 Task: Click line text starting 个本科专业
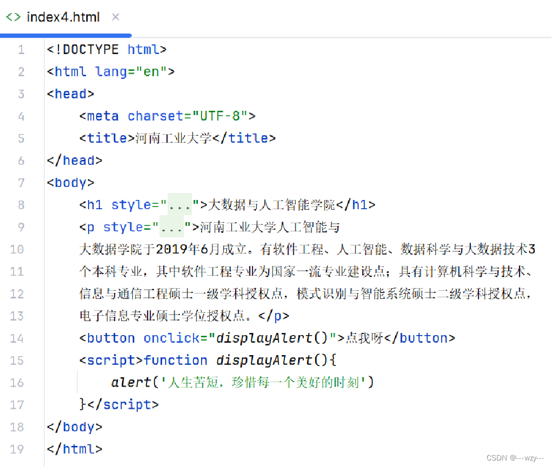pyautogui.click(x=306, y=271)
